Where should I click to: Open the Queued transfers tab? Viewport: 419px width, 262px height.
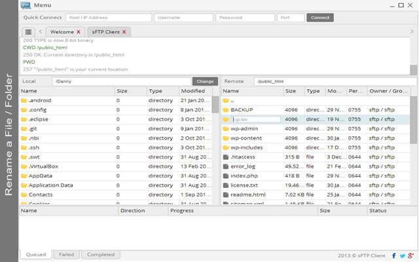click(35, 254)
